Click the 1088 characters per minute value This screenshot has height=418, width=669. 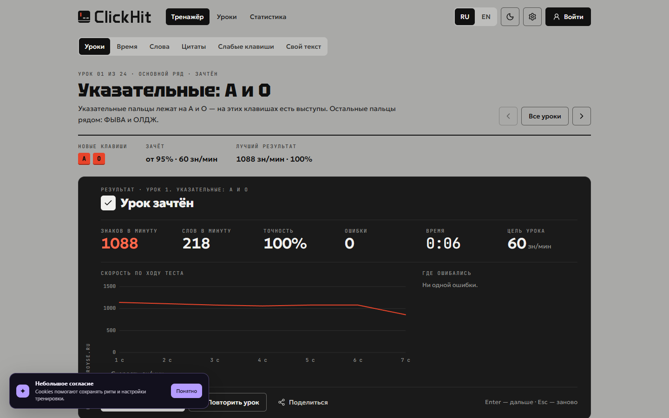tap(120, 243)
